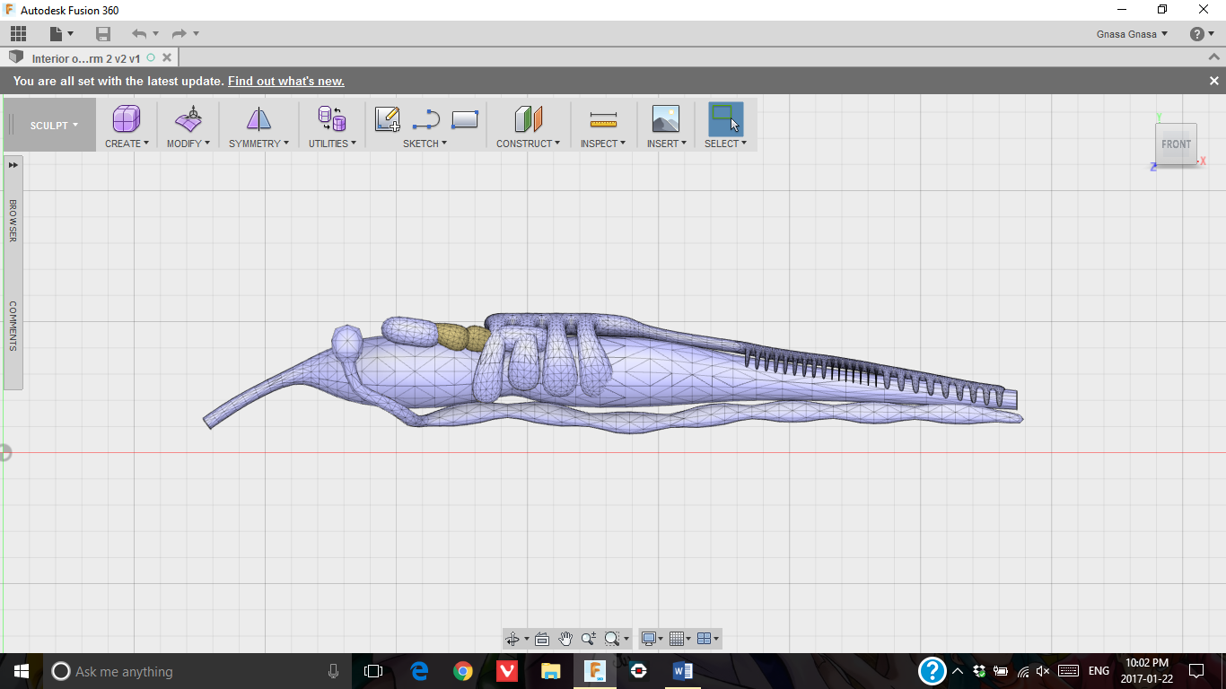Toggle the muted volume tray icon
The height and width of the screenshot is (689, 1226).
point(1043,671)
